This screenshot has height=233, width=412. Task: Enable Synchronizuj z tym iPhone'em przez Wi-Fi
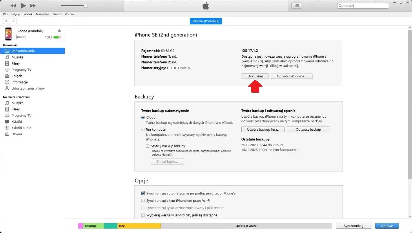click(143, 201)
